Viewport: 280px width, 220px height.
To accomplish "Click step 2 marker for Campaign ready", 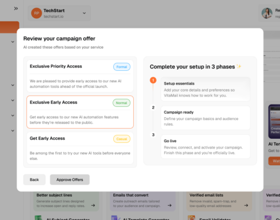I will pyautogui.click(x=153, y=107).
